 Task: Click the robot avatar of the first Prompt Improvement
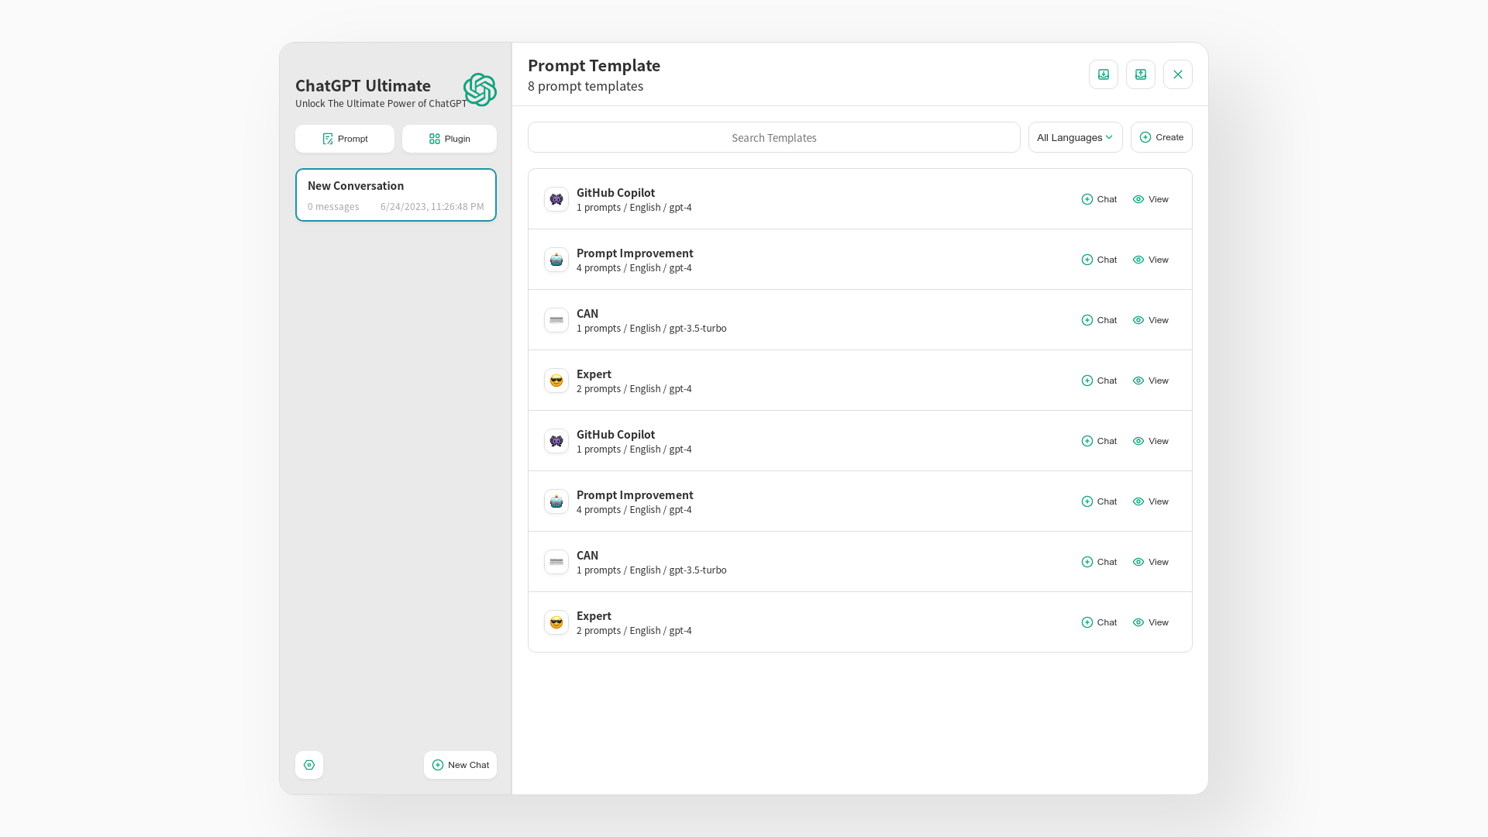(x=556, y=260)
